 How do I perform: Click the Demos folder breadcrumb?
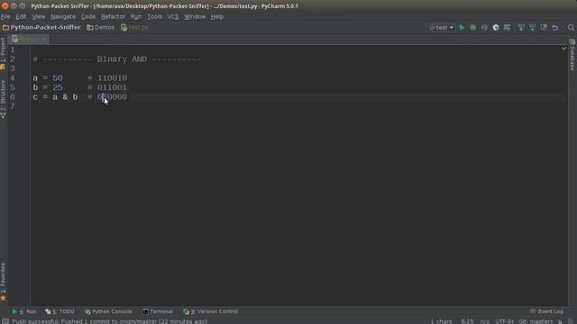click(x=101, y=28)
